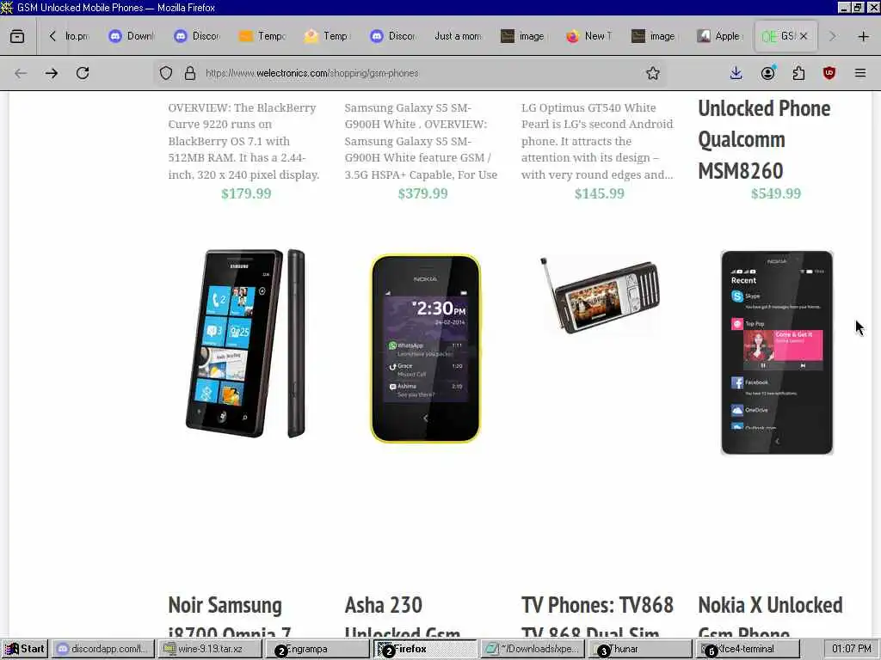Open the Nokia X phone image

tap(777, 352)
